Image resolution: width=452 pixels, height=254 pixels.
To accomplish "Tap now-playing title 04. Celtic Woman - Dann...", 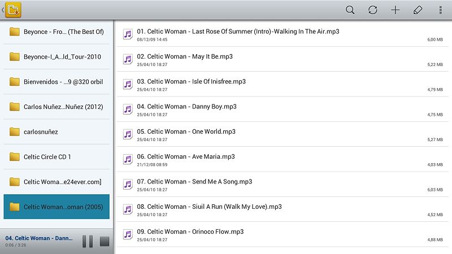I will (39, 238).
